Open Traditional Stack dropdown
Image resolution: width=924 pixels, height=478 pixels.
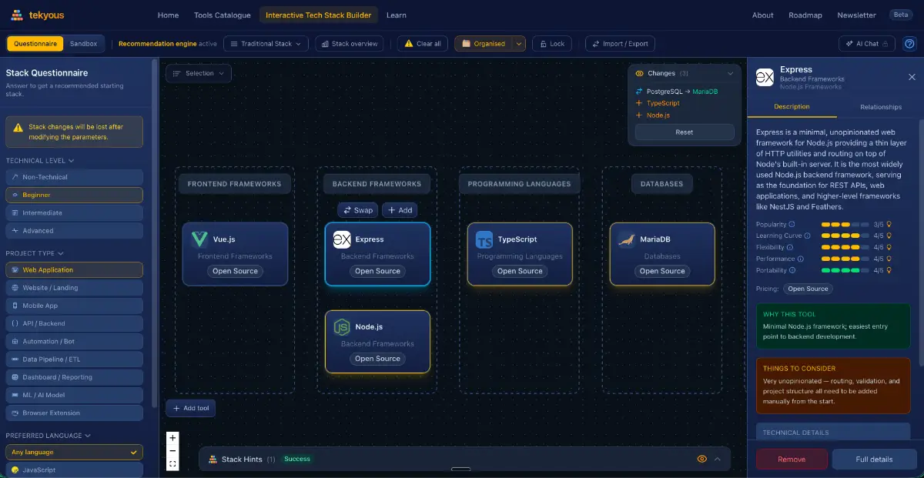coord(266,44)
